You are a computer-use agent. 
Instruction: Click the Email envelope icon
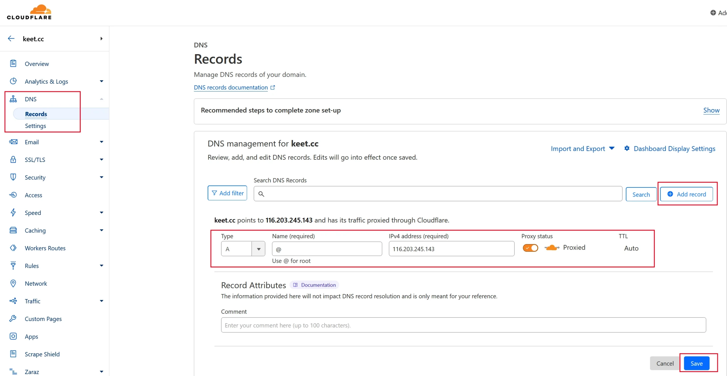pyautogui.click(x=13, y=142)
